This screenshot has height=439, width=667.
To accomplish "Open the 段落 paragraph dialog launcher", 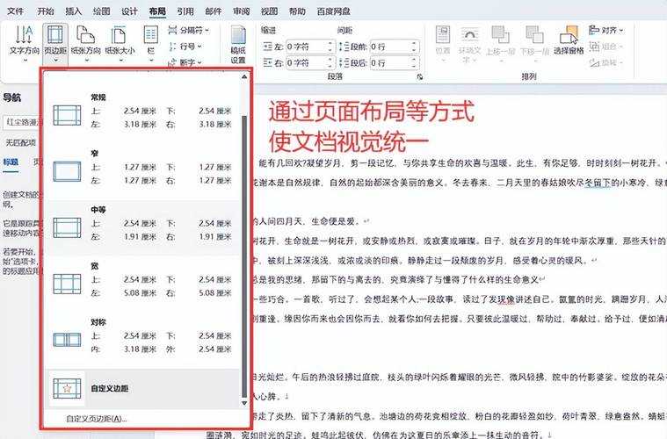I will pyautogui.click(x=420, y=77).
